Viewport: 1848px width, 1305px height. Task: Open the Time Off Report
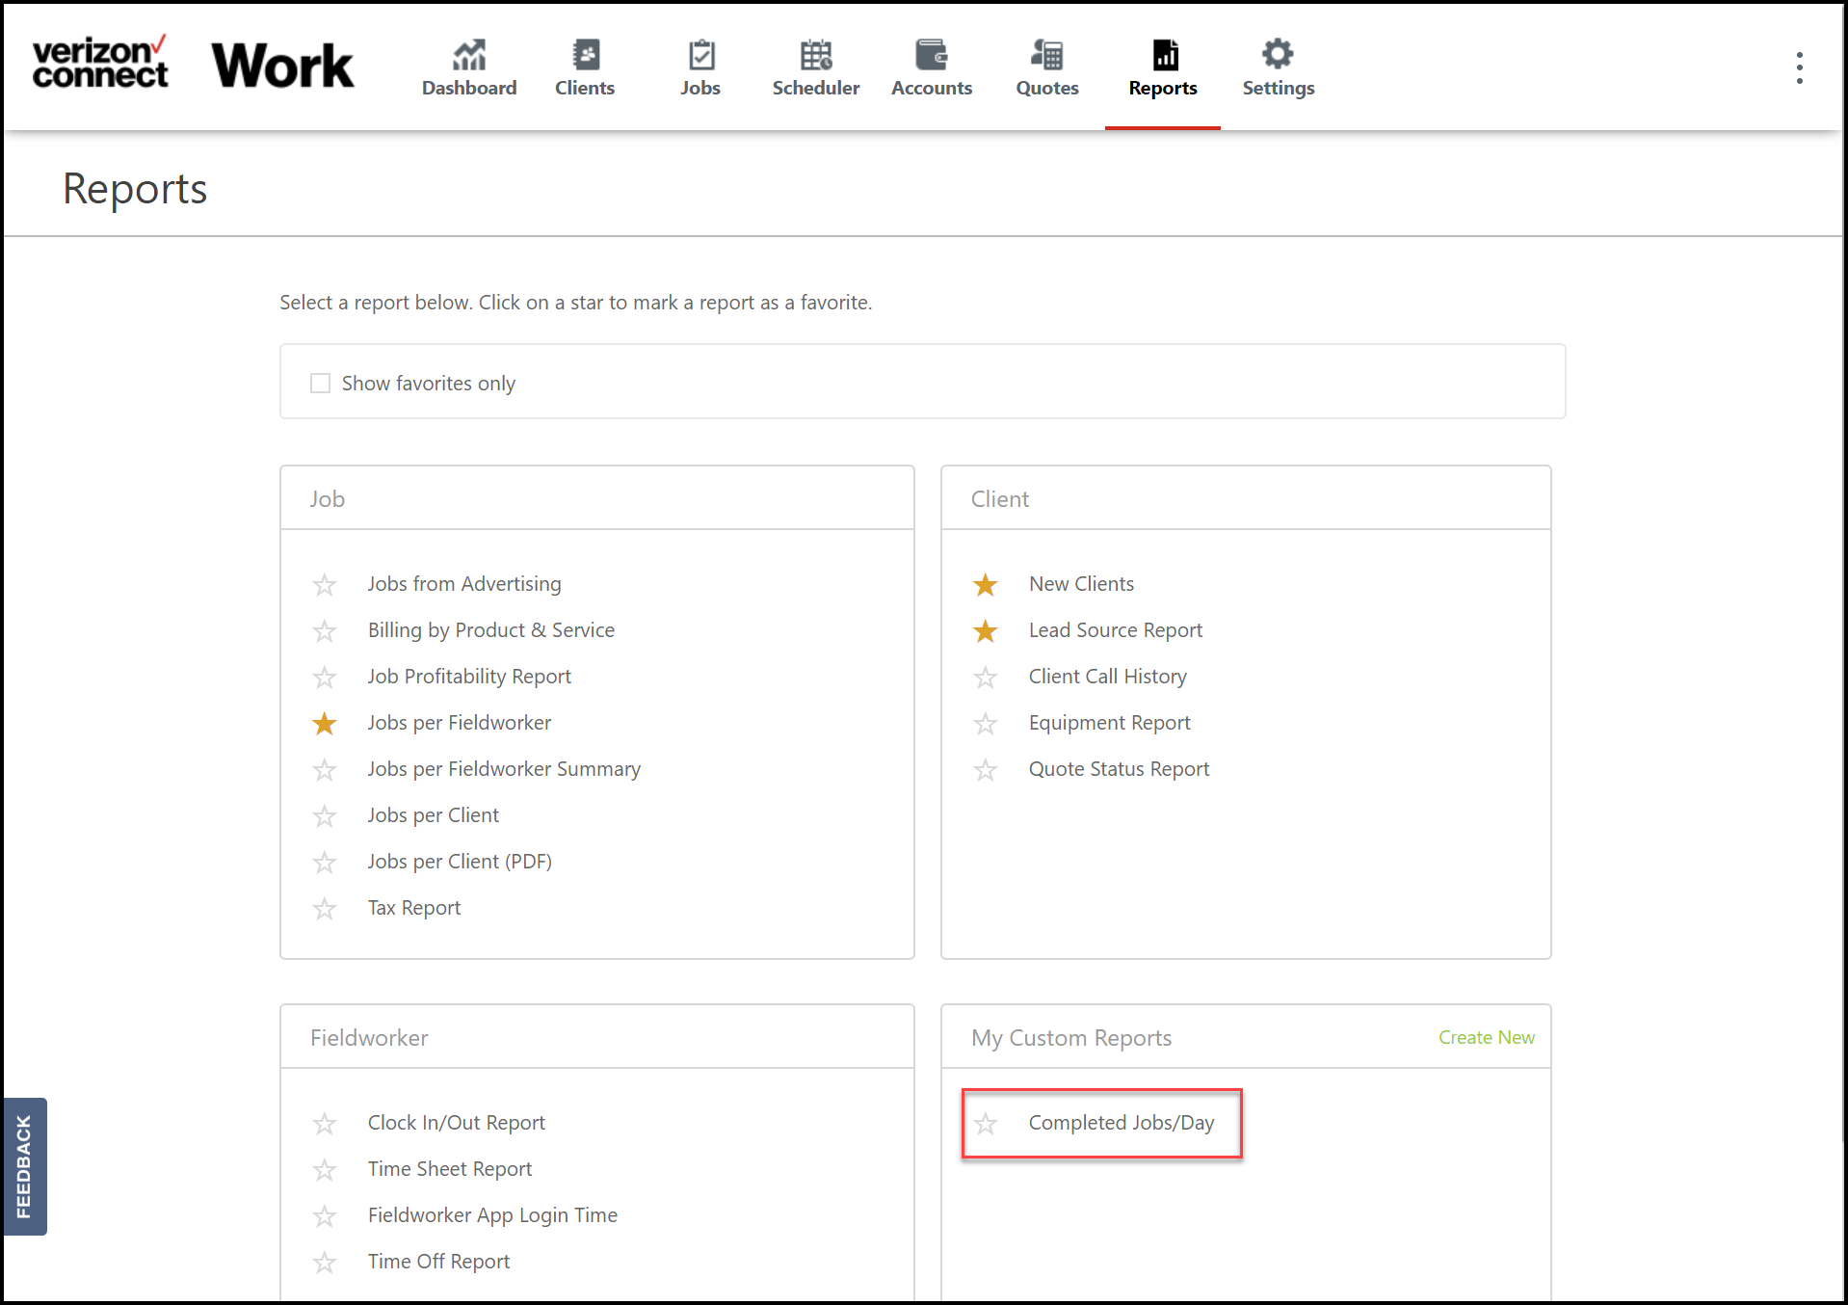(439, 1262)
